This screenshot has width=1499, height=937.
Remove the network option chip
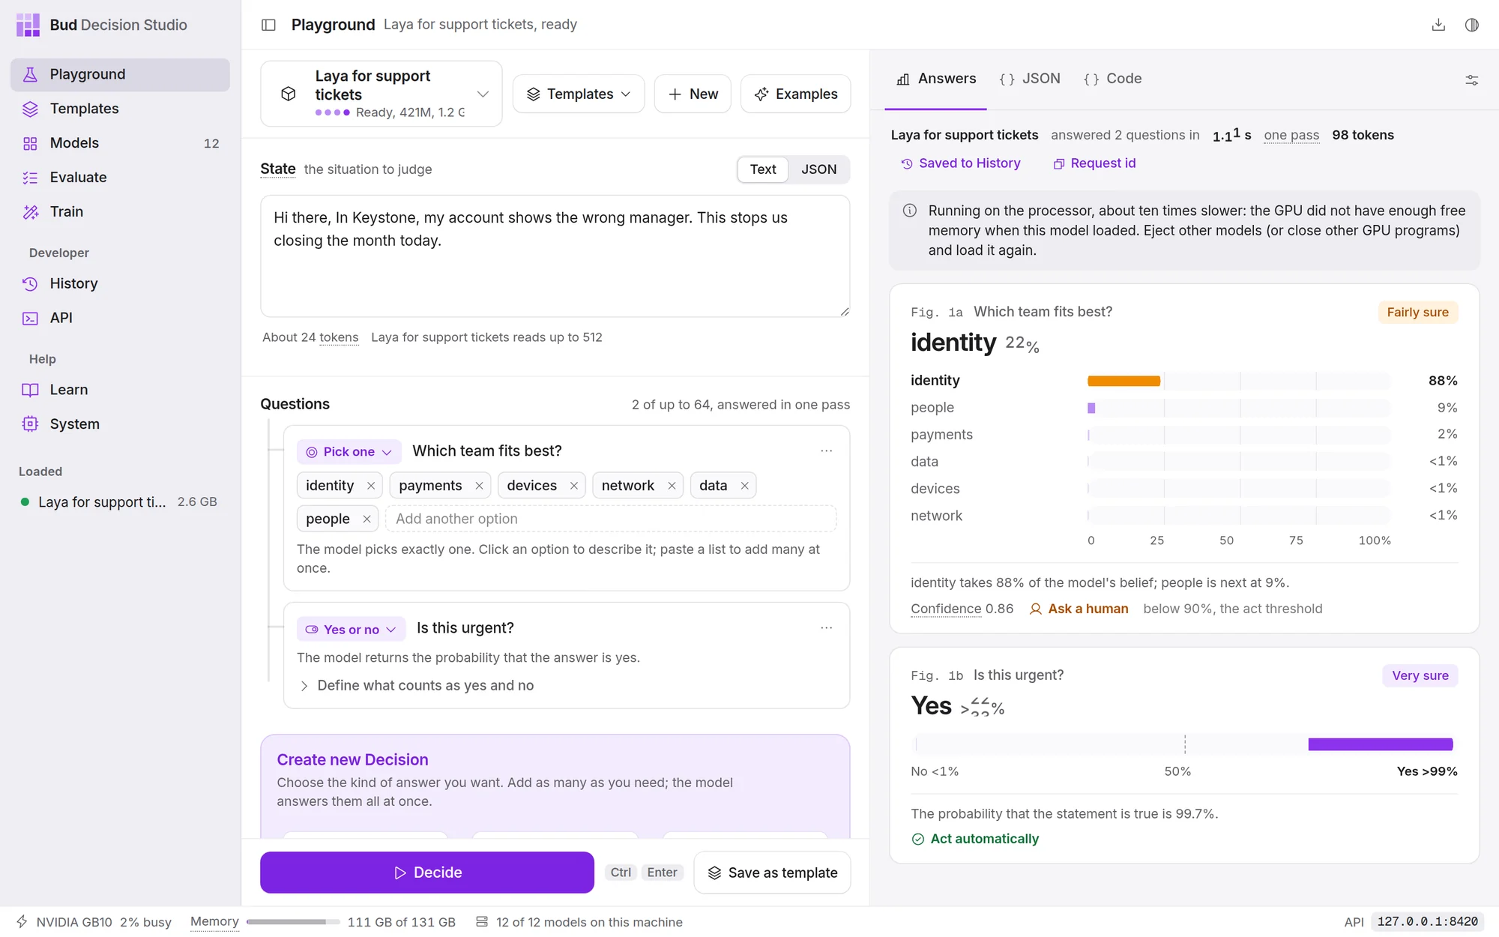tap(672, 486)
